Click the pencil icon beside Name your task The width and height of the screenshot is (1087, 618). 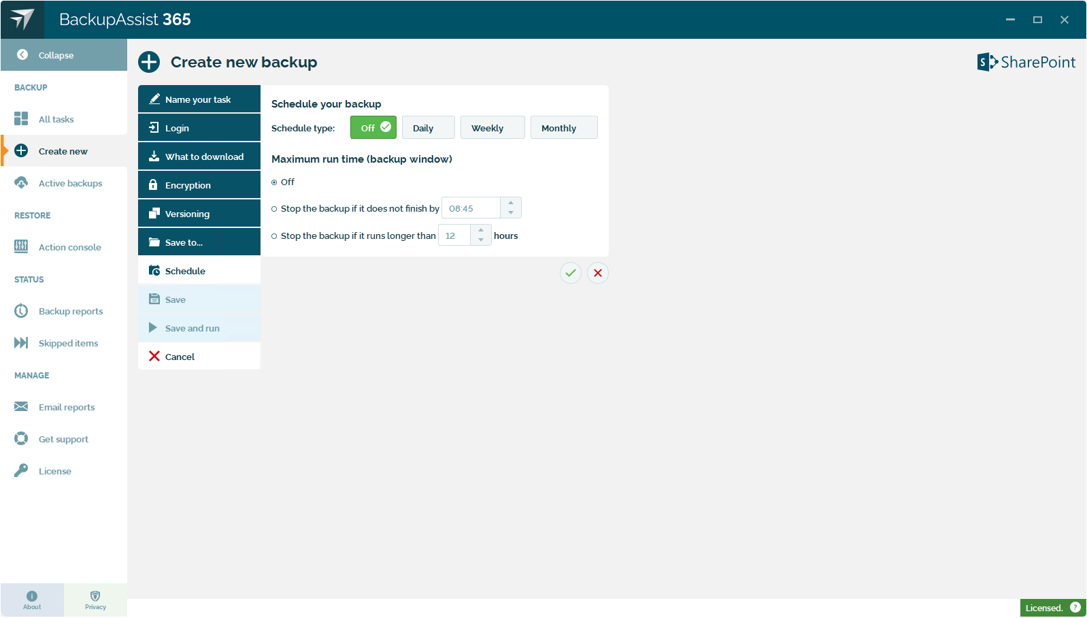[154, 99]
